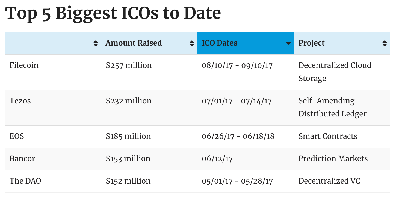The height and width of the screenshot is (198, 396).
Task: Sort table by Amount Raised header
Action: pos(134,43)
